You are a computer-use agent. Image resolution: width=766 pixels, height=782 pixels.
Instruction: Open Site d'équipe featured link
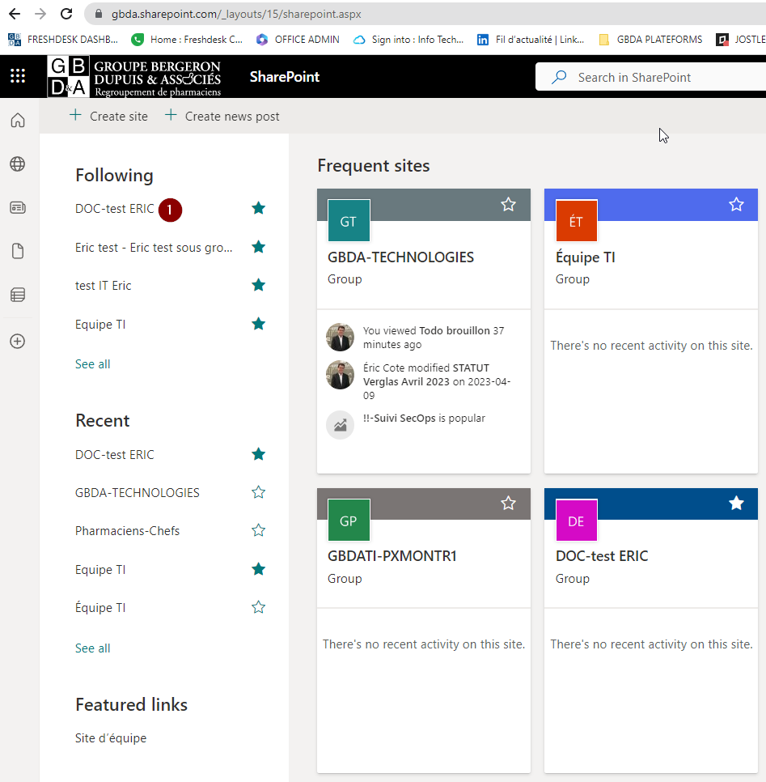(111, 737)
